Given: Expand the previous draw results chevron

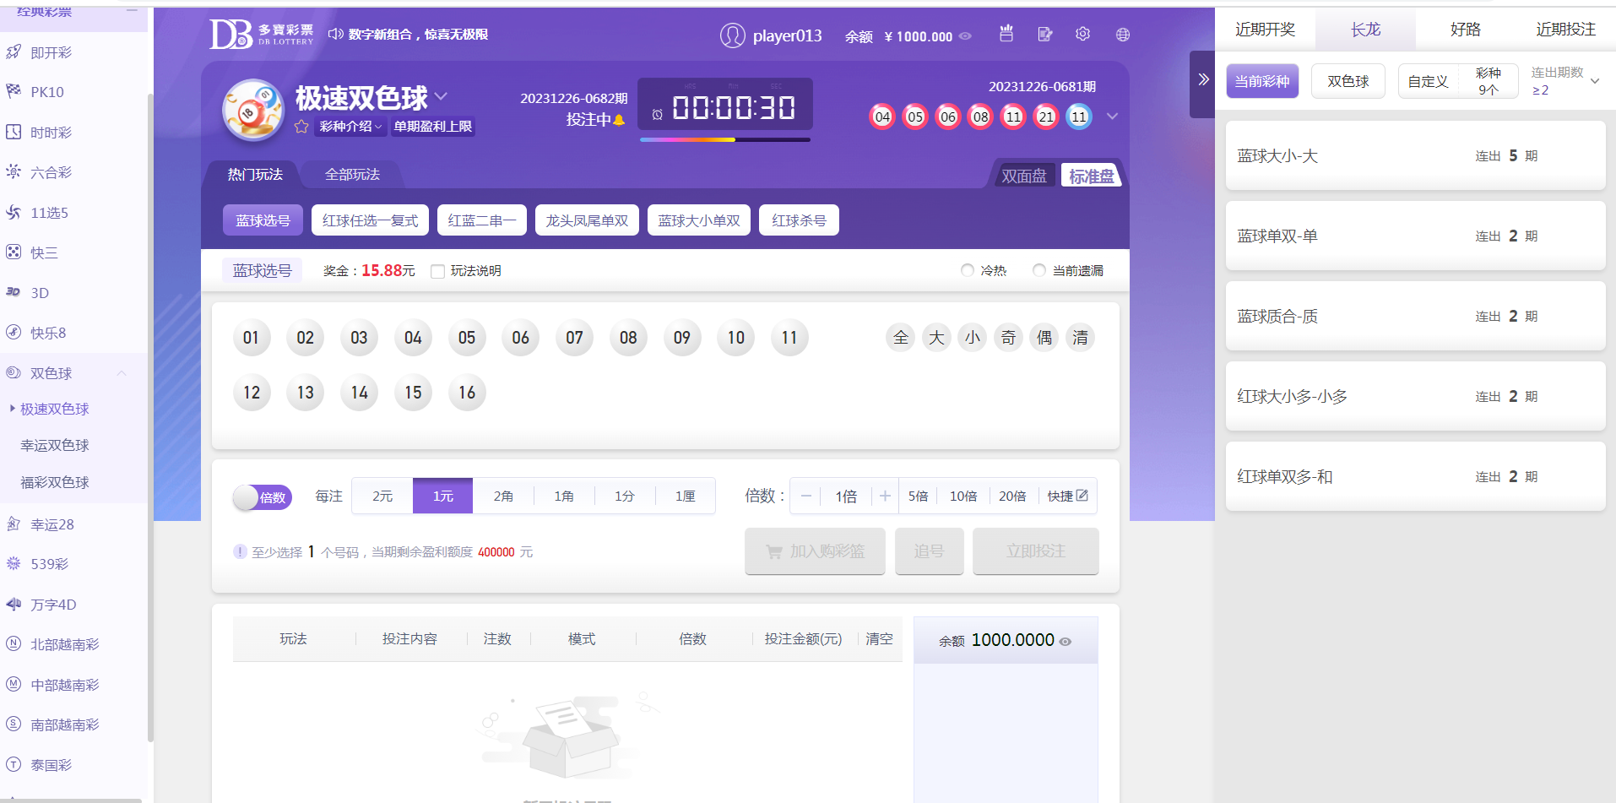Looking at the screenshot, I should click(x=1112, y=117).
